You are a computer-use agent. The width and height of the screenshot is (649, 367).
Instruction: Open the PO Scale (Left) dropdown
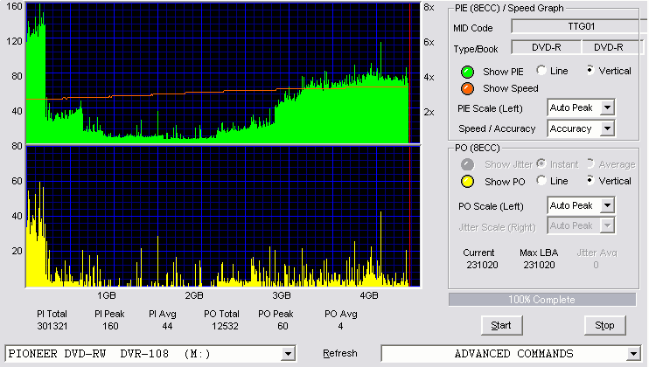607,205
